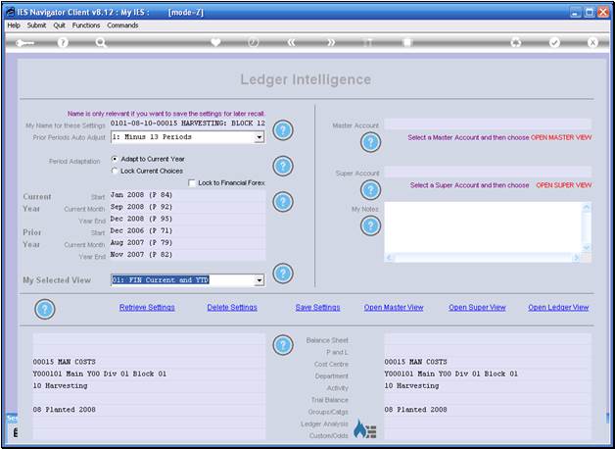The image size is (615, 449).
Task: Click OPEN MASTER VIEW red hint text
Action: click(561, 138)
